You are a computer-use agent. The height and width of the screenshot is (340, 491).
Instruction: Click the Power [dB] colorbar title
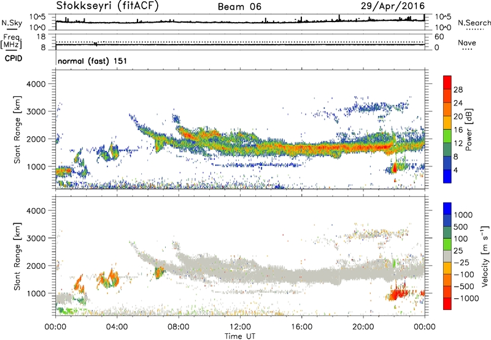[x=468, y=129]
